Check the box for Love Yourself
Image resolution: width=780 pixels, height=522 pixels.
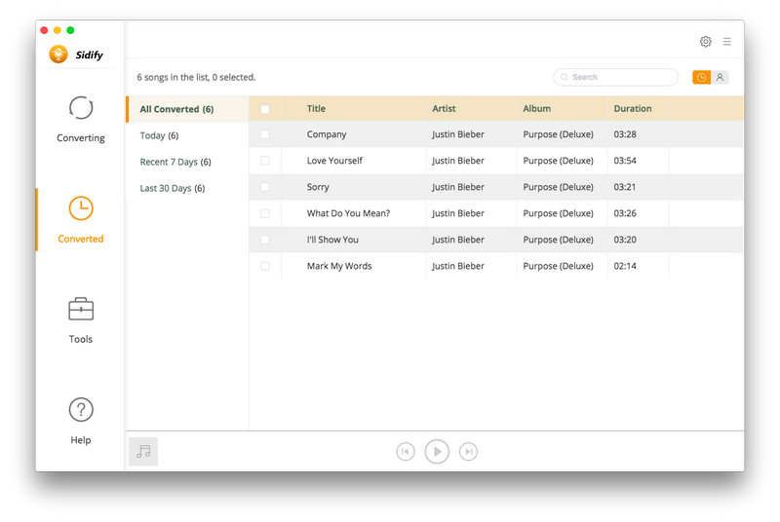[265, 161]
